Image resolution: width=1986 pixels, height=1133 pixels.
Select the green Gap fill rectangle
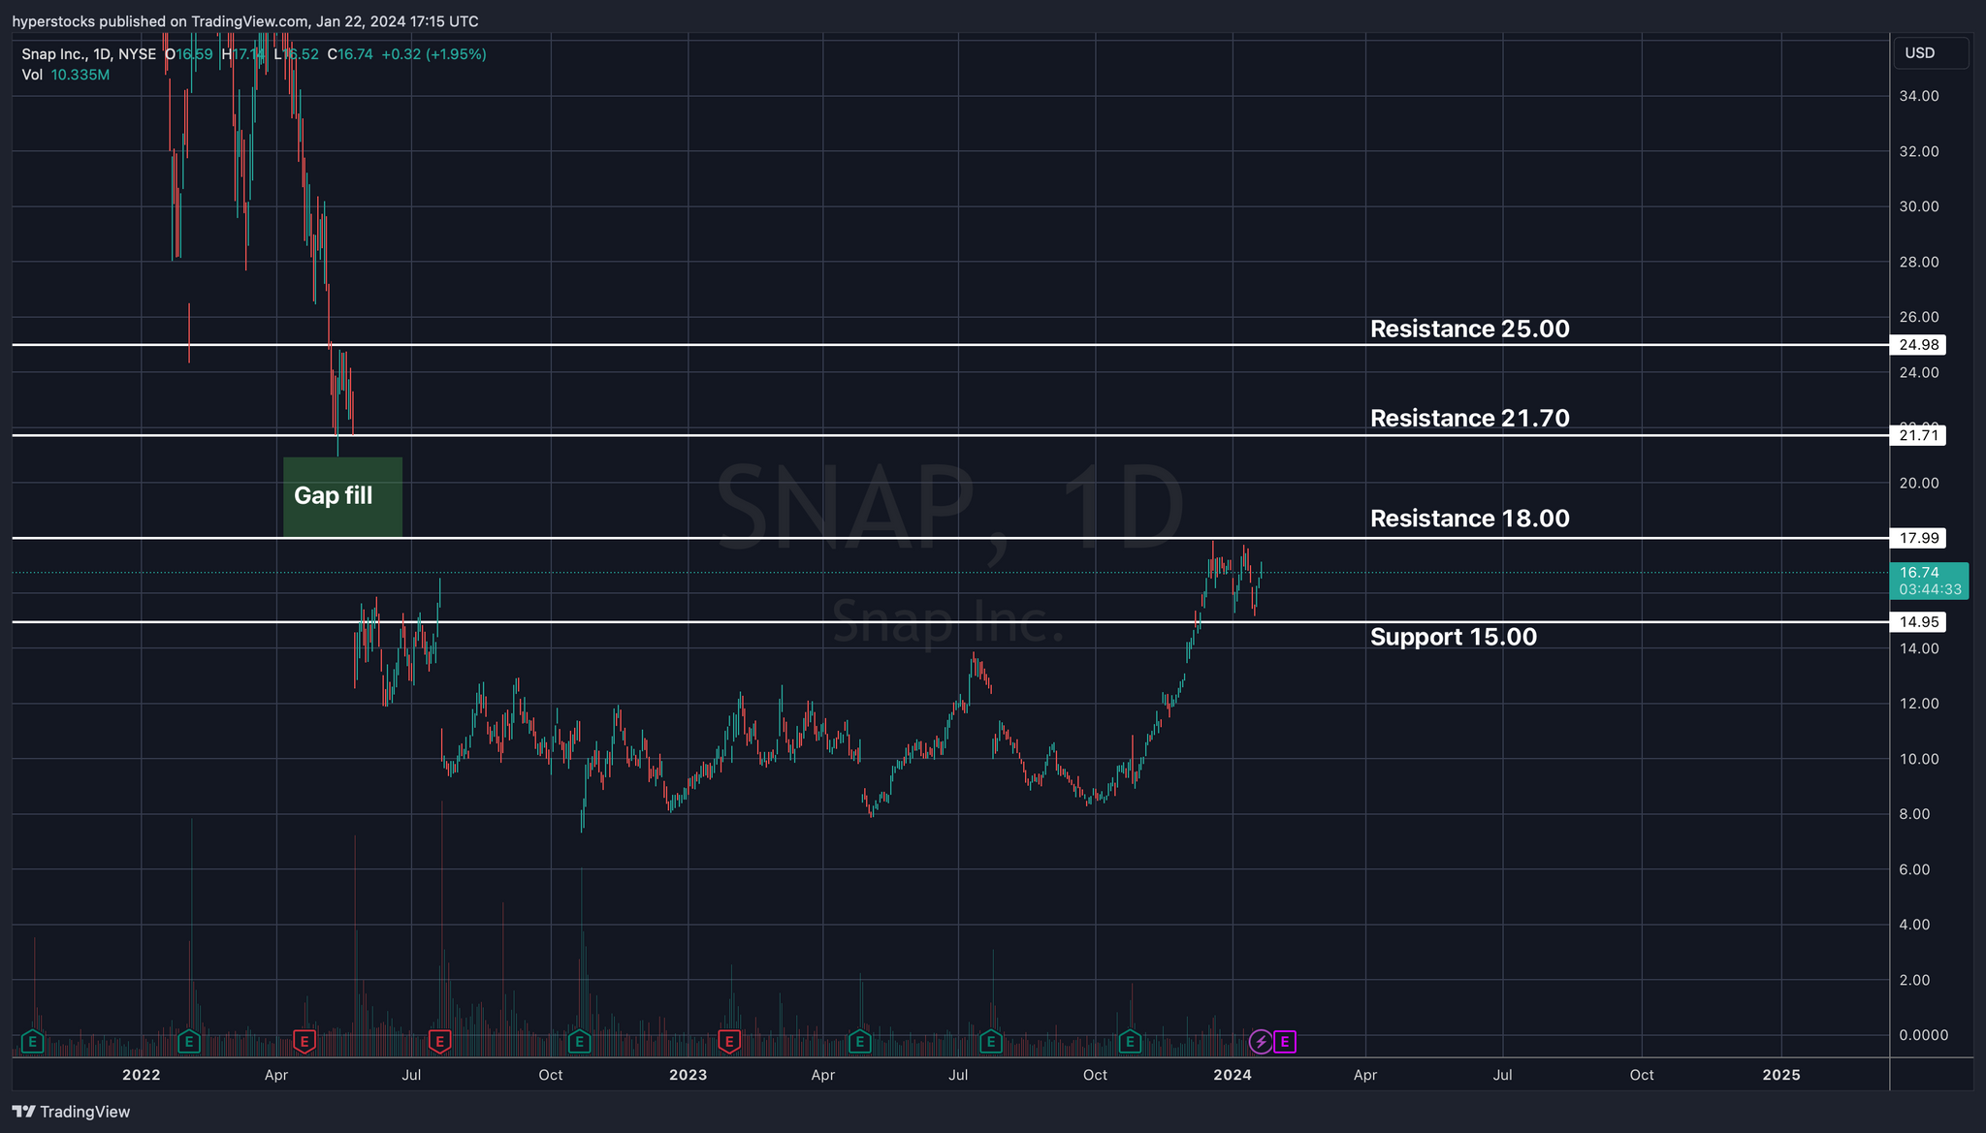pos(342,497)
